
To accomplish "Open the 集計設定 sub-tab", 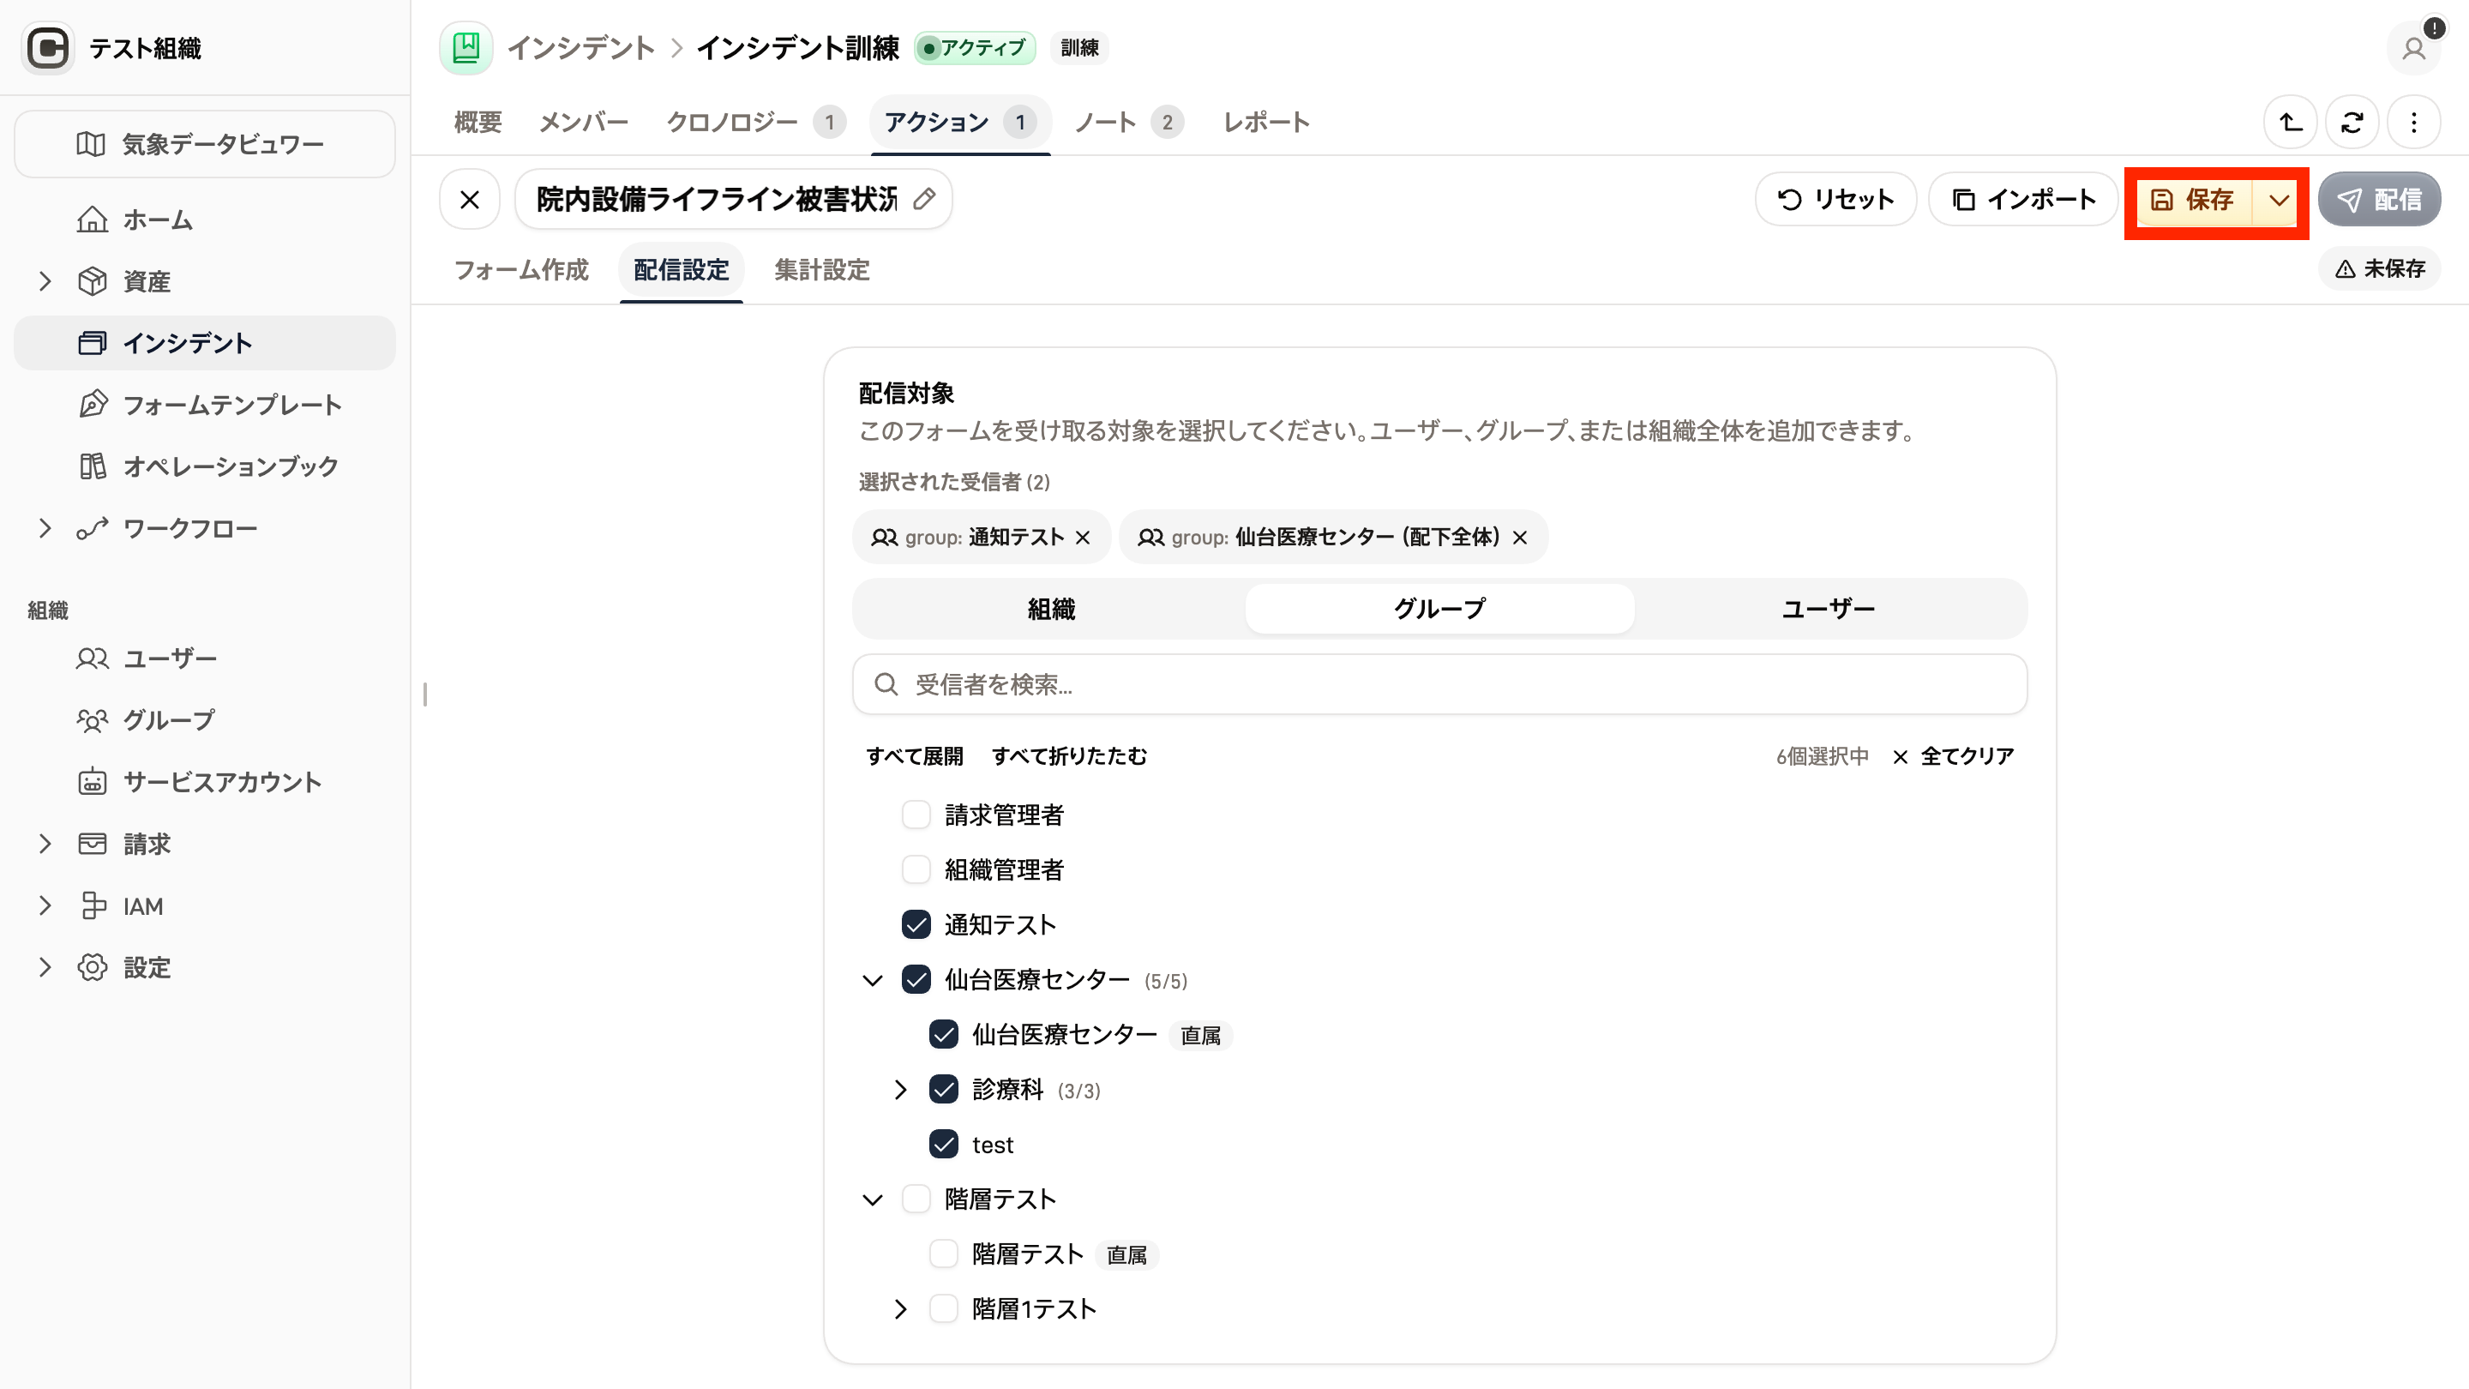I will coord(821,270).
